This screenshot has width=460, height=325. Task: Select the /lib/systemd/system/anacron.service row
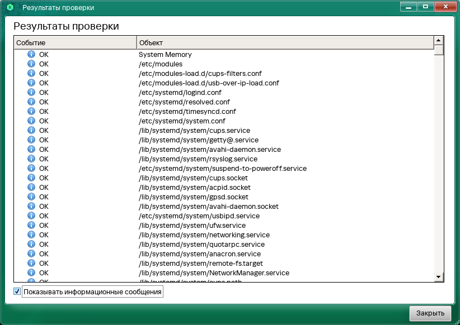pos(200,254)
